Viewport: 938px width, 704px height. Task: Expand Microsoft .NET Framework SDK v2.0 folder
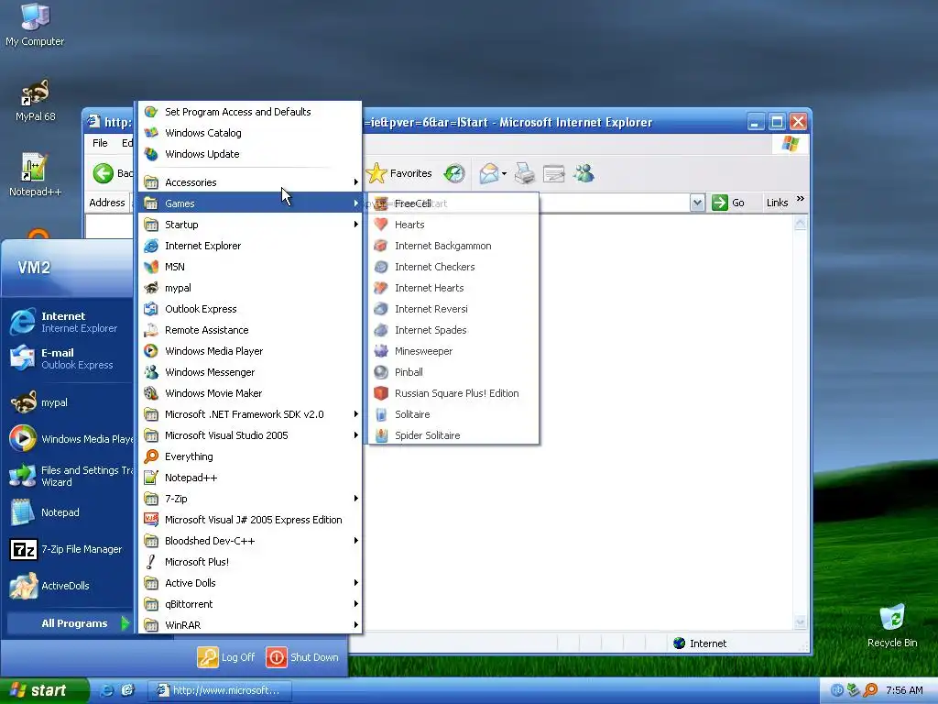point(250,414)
